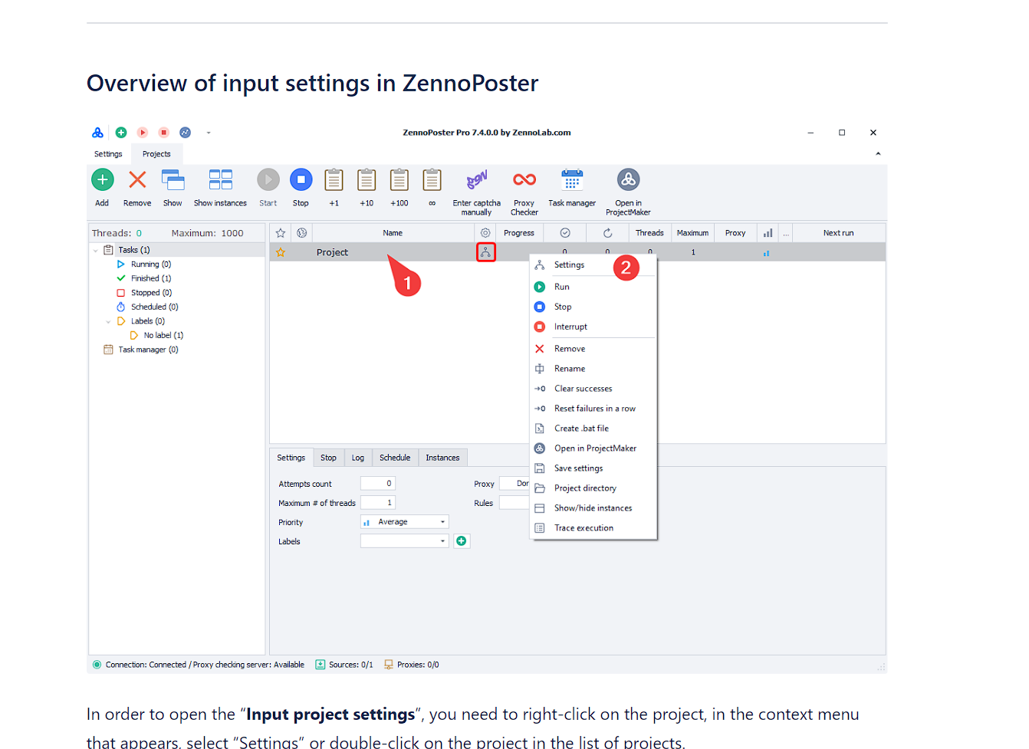Collapse the Tasks (1) tree node
The image size is (1029, 749).
tap(96, 251)
